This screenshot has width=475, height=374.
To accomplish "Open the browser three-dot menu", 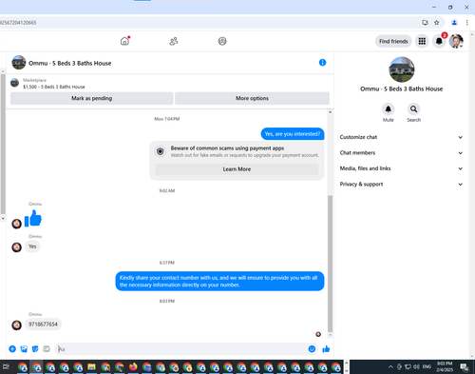I will [466, 23].
